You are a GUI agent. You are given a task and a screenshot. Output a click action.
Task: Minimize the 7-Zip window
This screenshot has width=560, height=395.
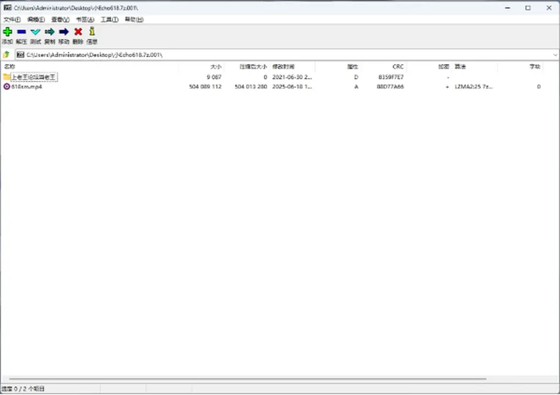pos(508,8)
